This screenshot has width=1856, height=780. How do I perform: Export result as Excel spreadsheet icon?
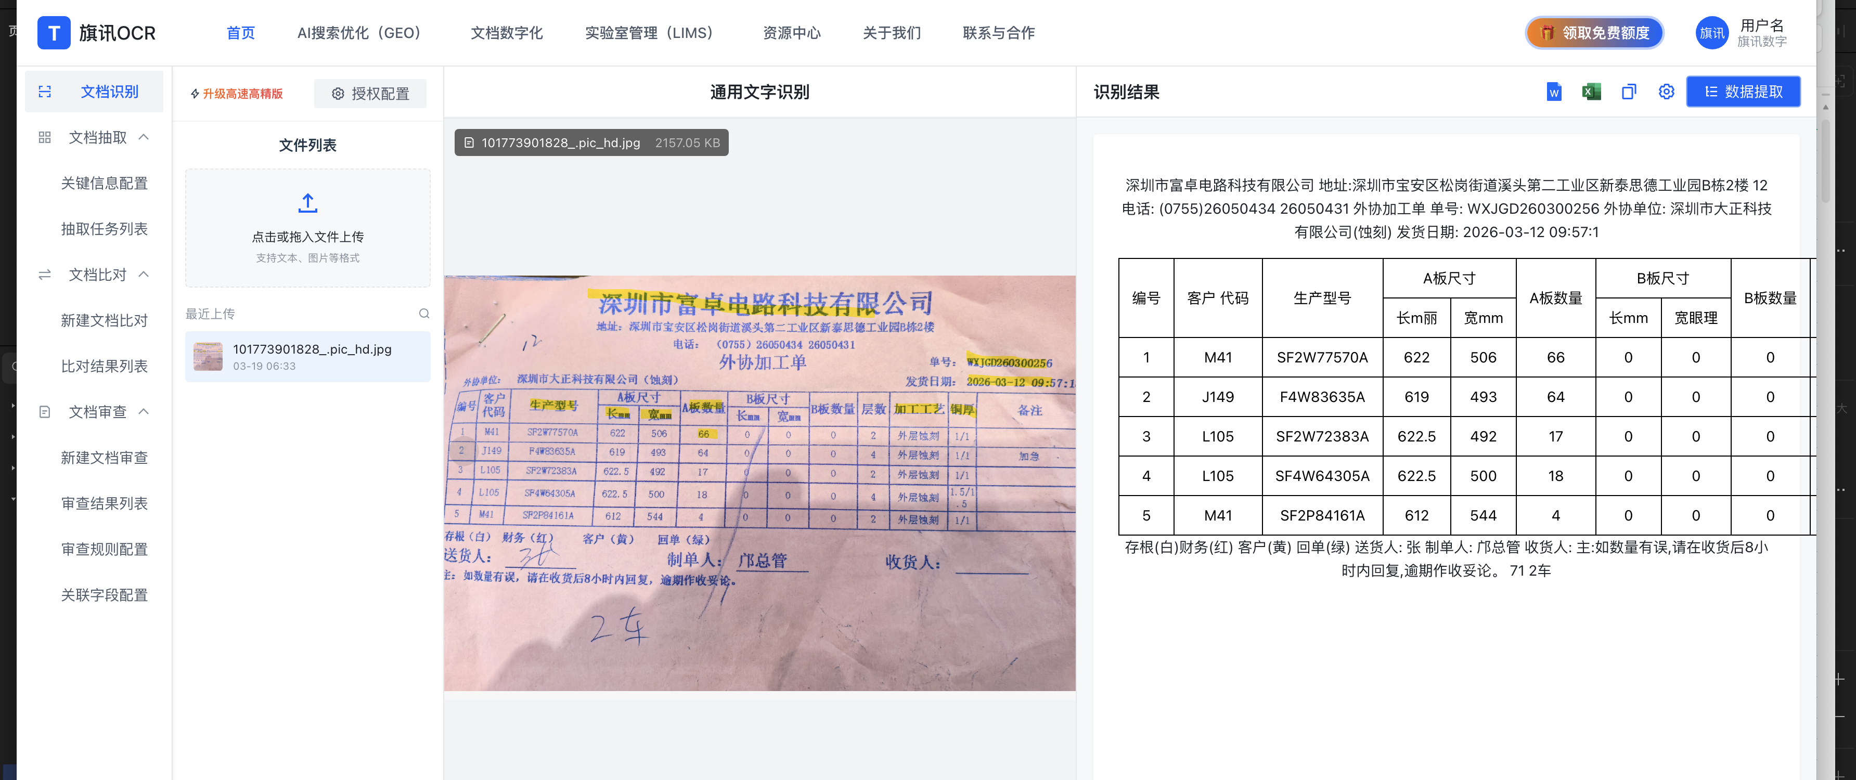[1591, 92]
